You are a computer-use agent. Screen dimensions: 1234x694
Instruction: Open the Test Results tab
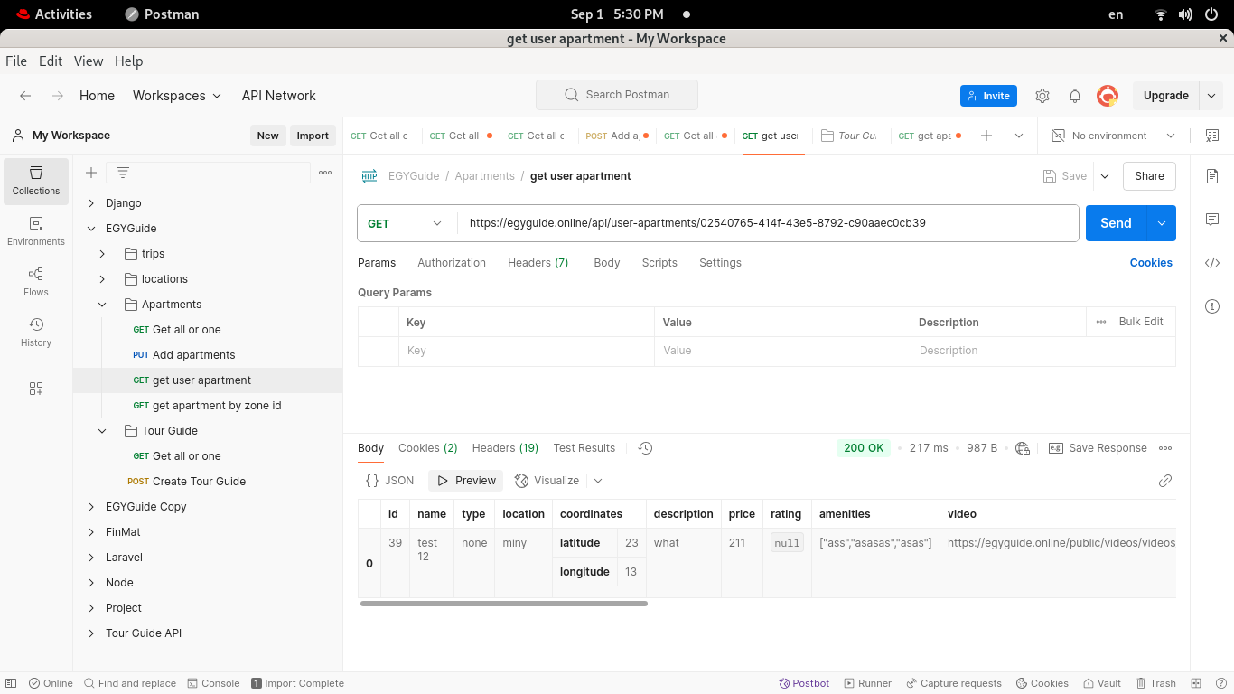pos(584,448)
